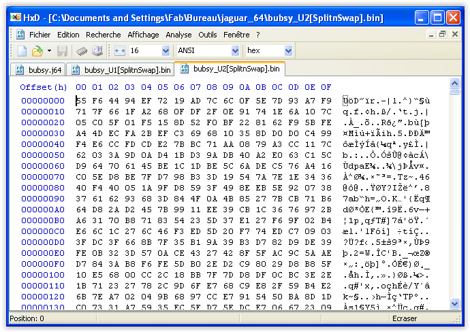Screen dimensions: 470x332
Task: Click the scrollbar down arrow
Action: 454,304
